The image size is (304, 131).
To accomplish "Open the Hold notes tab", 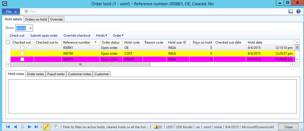I will tap(16, 74).
